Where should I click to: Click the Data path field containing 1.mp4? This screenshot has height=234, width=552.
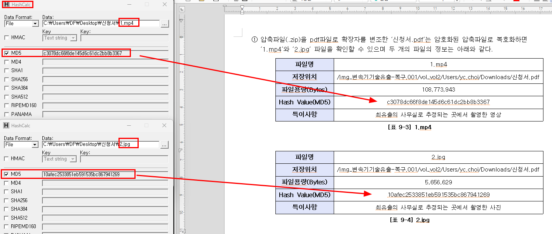click(101, 24)
